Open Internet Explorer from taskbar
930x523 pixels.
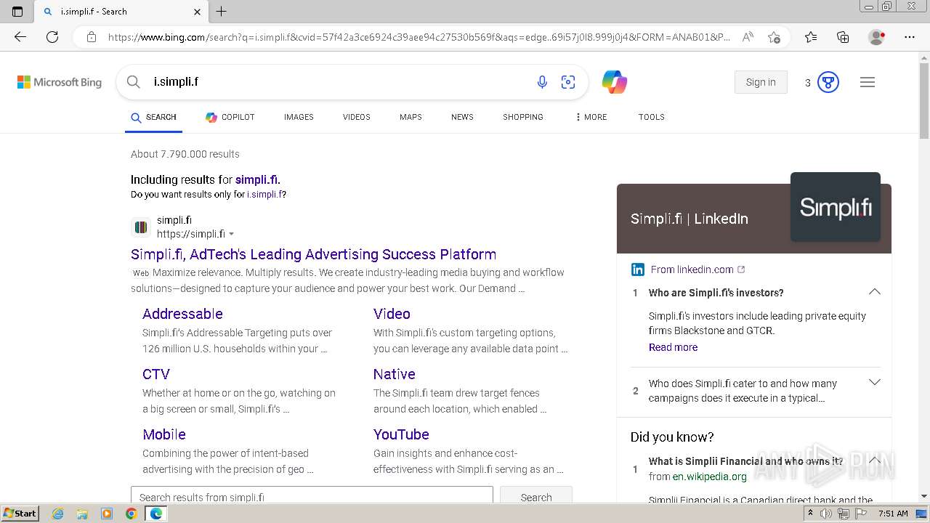57,514
